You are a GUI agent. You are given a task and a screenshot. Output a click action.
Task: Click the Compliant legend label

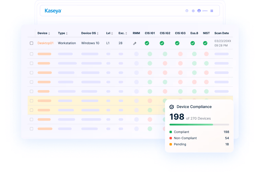181,132
